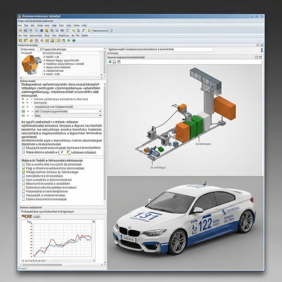Click the 'Rackenioois' button in top toolbar
This screenshot has width=282, height=282.
[100, 31]
